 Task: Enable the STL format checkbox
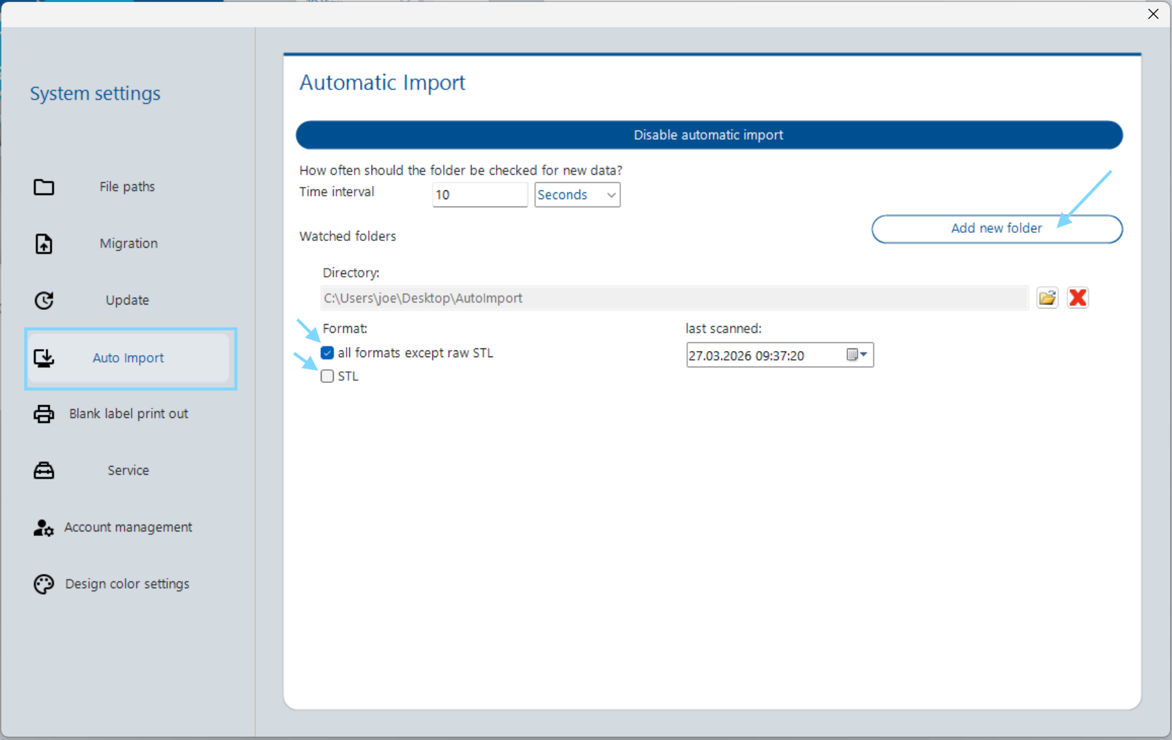[x=327, y=376]
